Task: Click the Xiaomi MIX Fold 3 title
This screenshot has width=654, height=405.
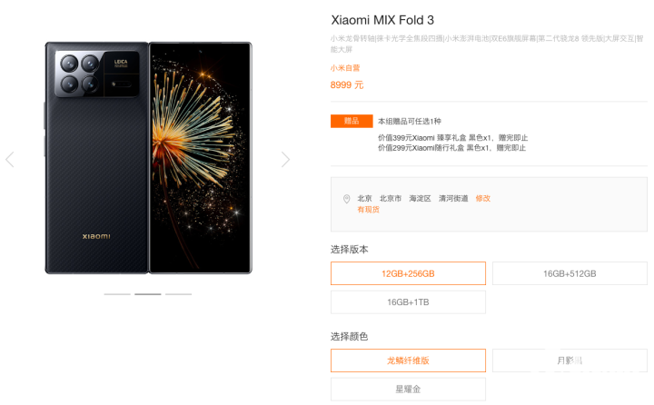Action: point(382,20)
